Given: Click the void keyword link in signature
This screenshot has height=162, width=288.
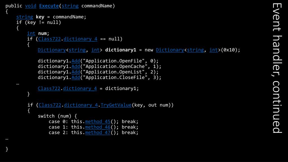Looking at the screenshot, I should click(x=31, y=6).
